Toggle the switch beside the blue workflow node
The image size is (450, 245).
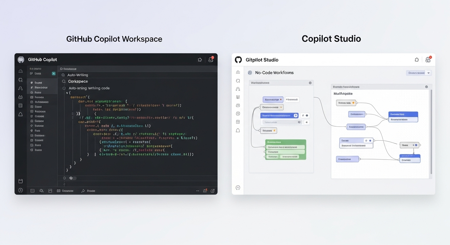coord(305,115)
